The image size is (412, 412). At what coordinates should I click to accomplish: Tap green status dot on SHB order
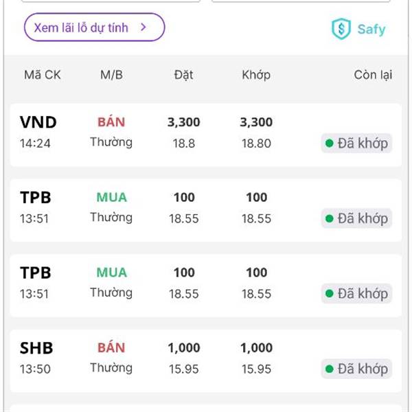(x=329, y=369)
